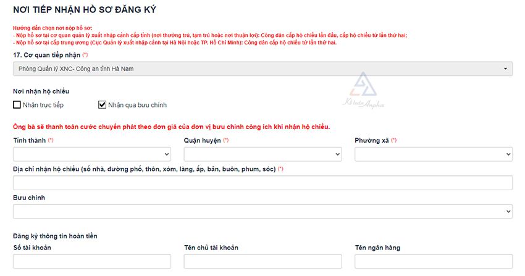This screenshot has height=276, width=525.
Task: Focus the Tên chủ tài khoản field
Action: [262, 261]
